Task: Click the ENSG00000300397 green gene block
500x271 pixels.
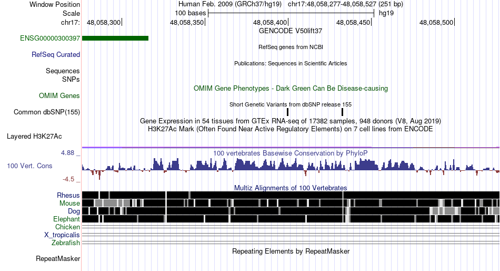Action: 115,38
